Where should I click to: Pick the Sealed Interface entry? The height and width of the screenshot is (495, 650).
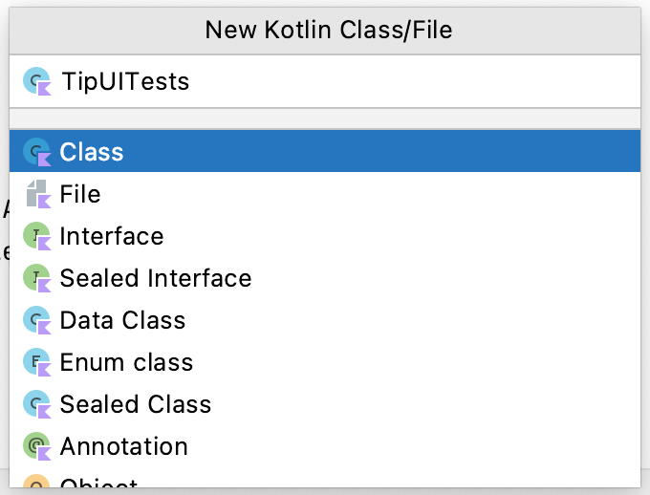coord(155,278)
